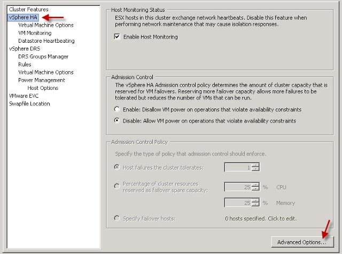Increase the CPU failover percentage
342x254 pixels.
tap(255, 185)
